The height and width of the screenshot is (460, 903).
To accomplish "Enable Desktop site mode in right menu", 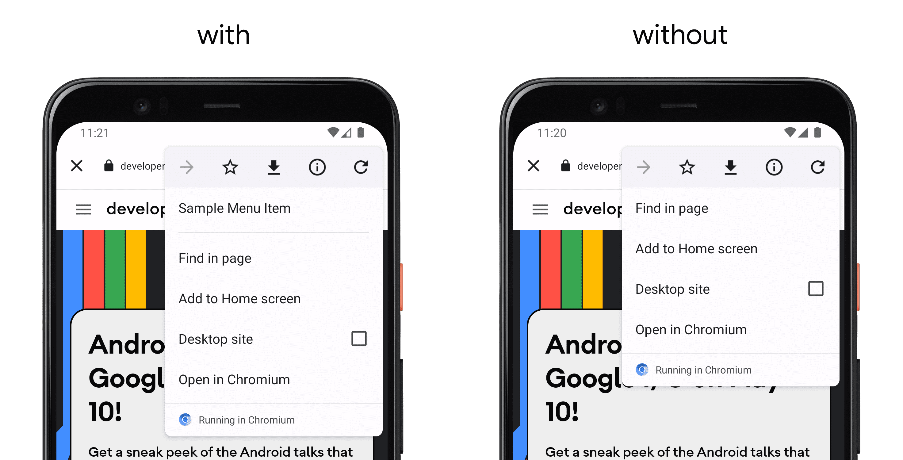I will pyautogui.click(x=815, y=288).
